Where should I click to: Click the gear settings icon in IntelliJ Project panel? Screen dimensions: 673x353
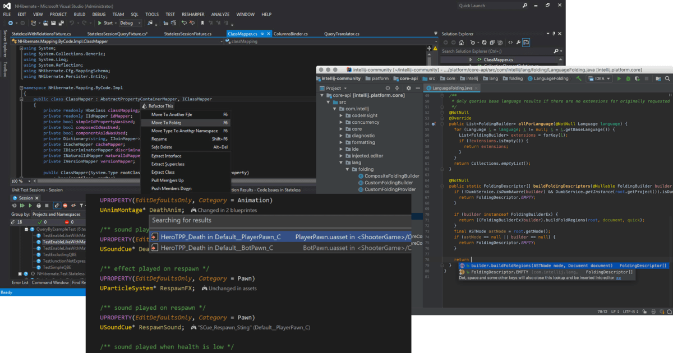[408, 88]
